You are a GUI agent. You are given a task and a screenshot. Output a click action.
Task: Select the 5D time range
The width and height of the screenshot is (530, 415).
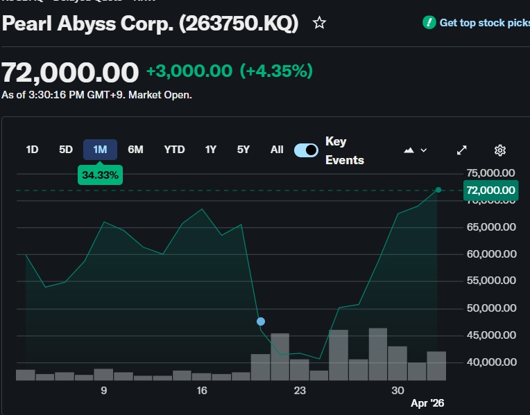pyautogui.click(x=66, y=150)
